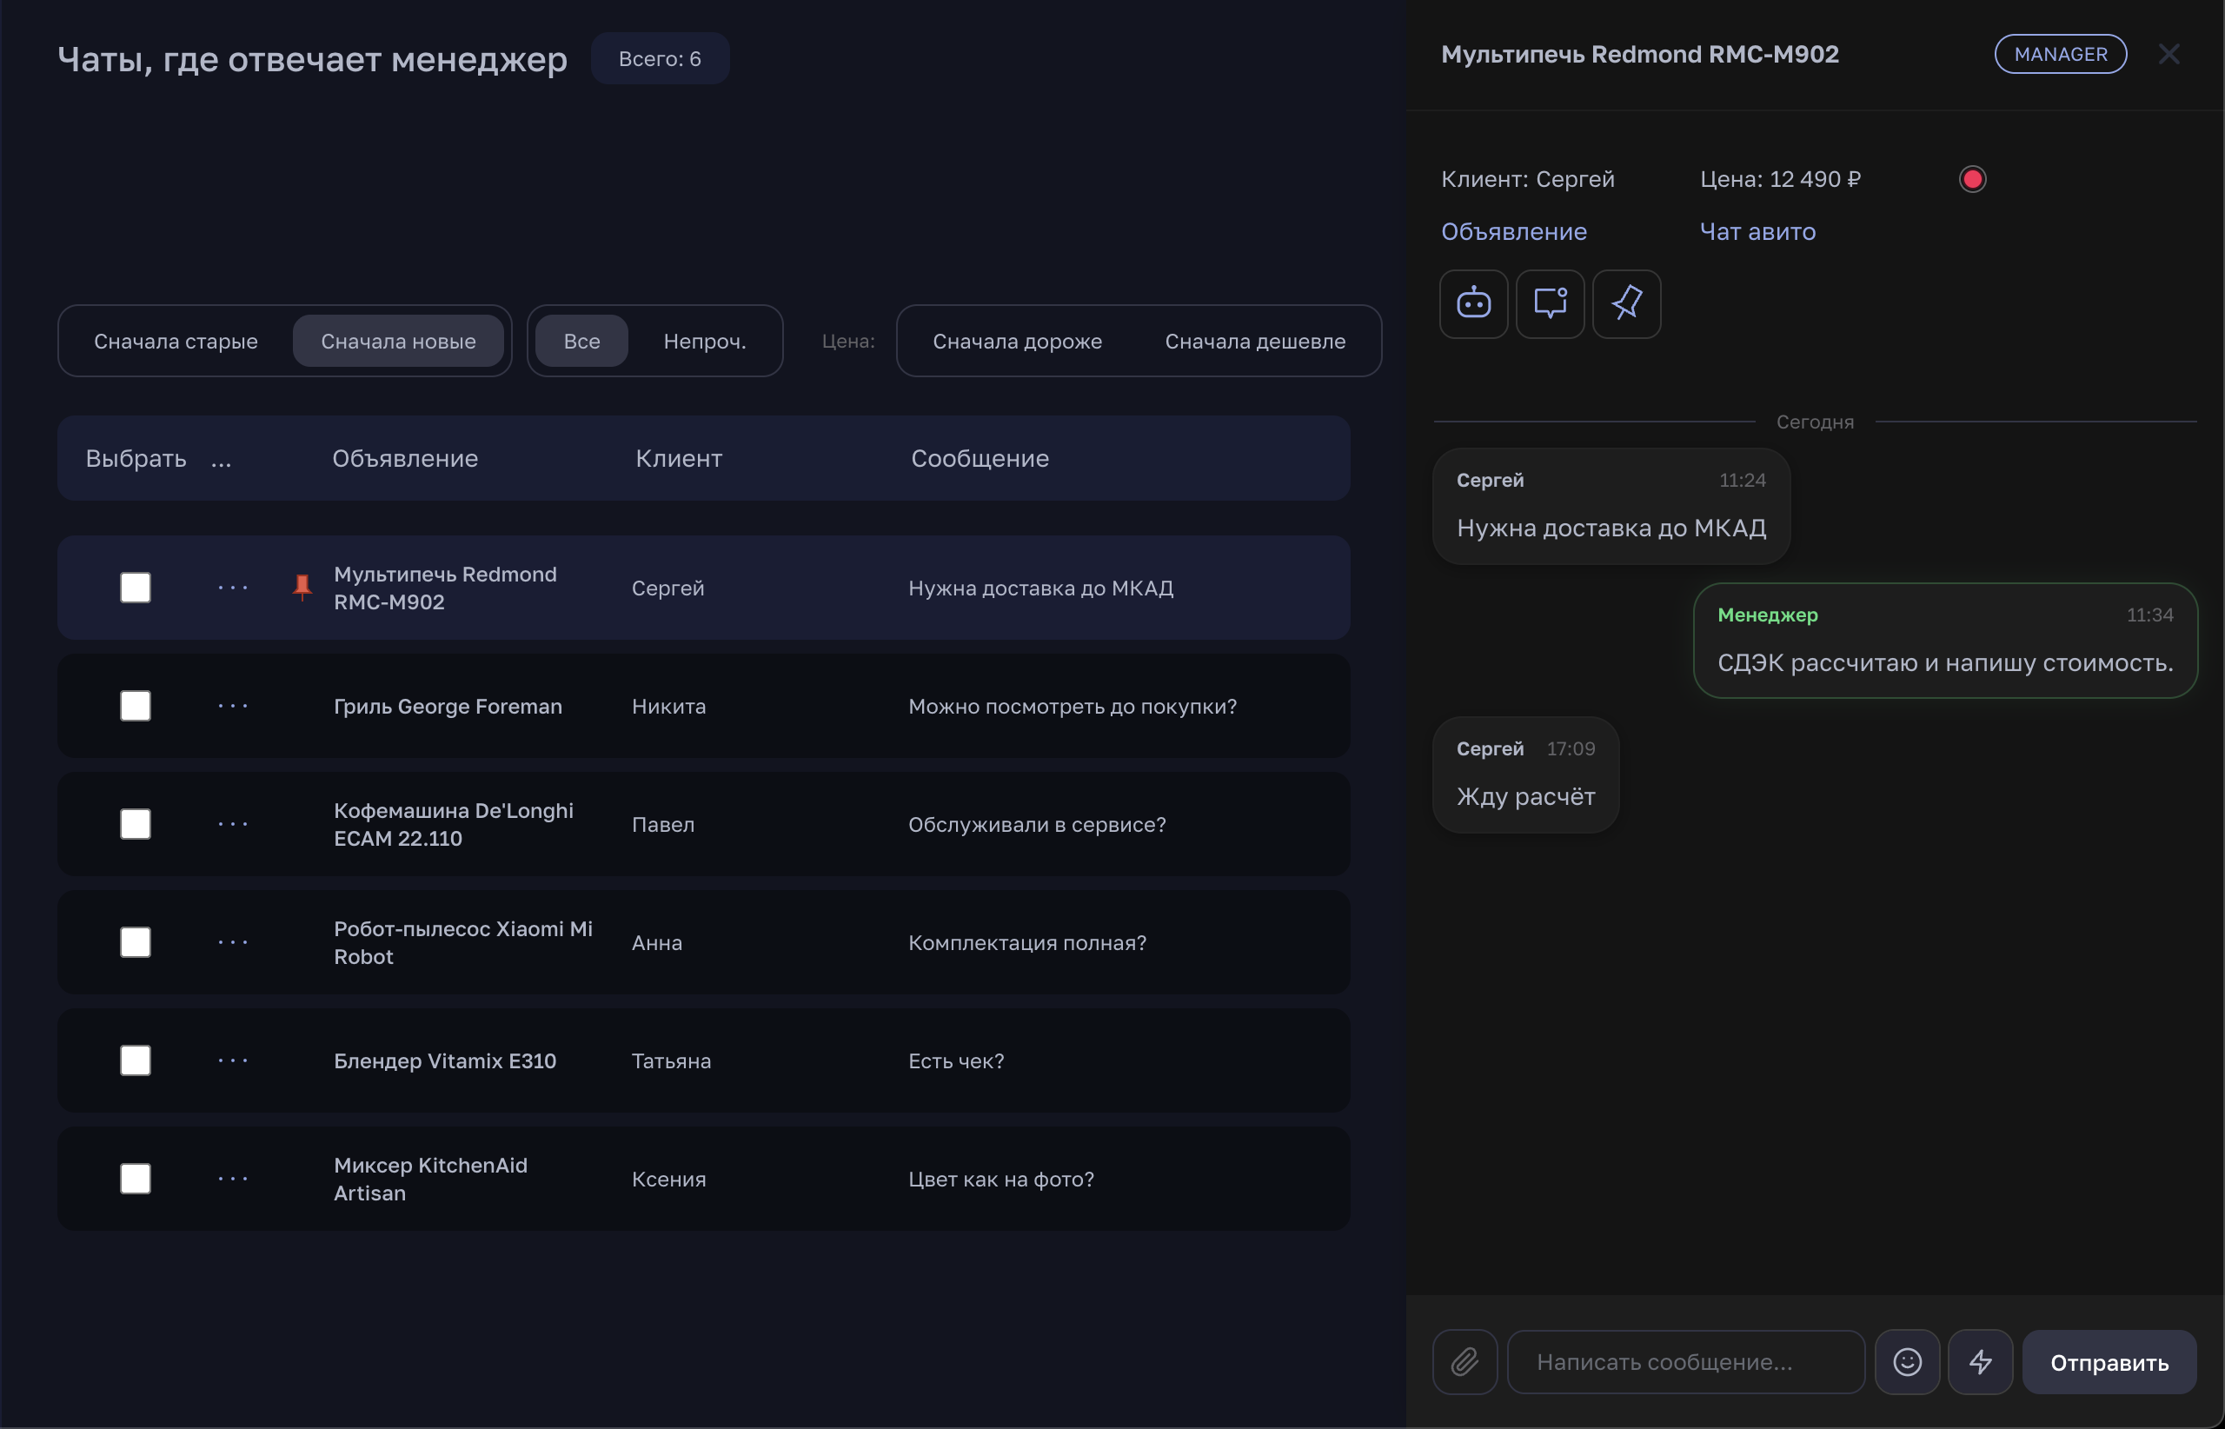Open the Чат авито link
Screen dimensions: 2225x1429
(1757, 231)
